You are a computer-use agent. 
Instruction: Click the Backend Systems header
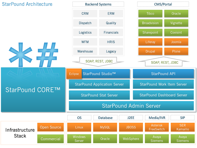pos(98,4)
